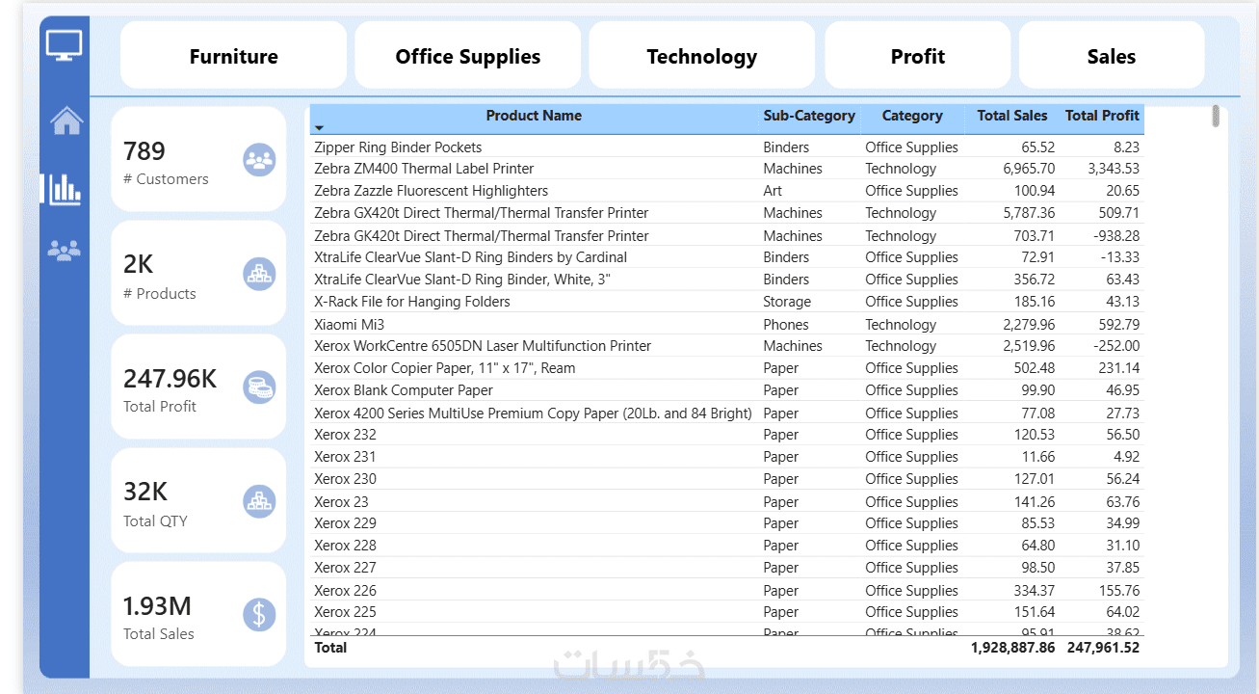This screenshot has height=694, width=1259.
Task: Click the 2,279.96 total sales cell
Action: [x=1029, y=325]
